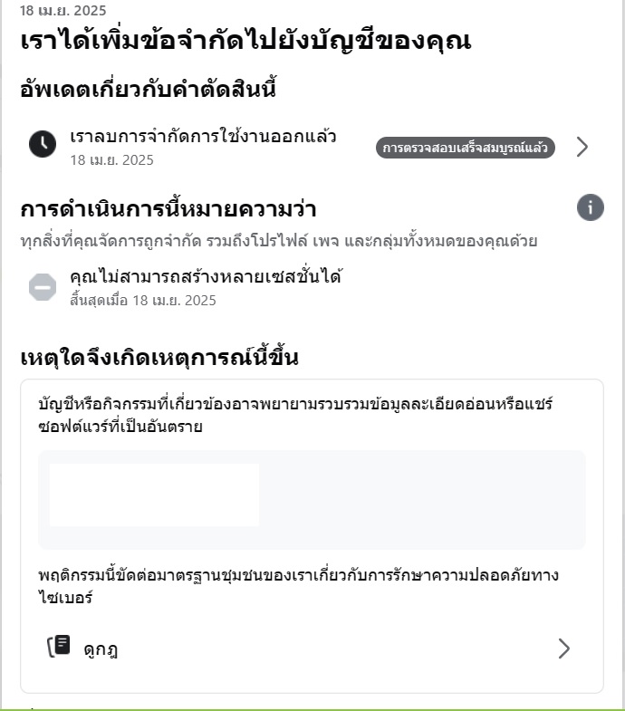Expand the chevron next to การตรวจสอบเสร็จสมบูรณ์แล้ว badge
The width and height of the screenshot is (625, 711).
point(582,147)
